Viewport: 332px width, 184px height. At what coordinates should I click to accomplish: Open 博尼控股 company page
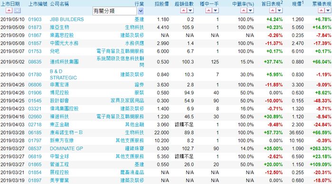59,93
